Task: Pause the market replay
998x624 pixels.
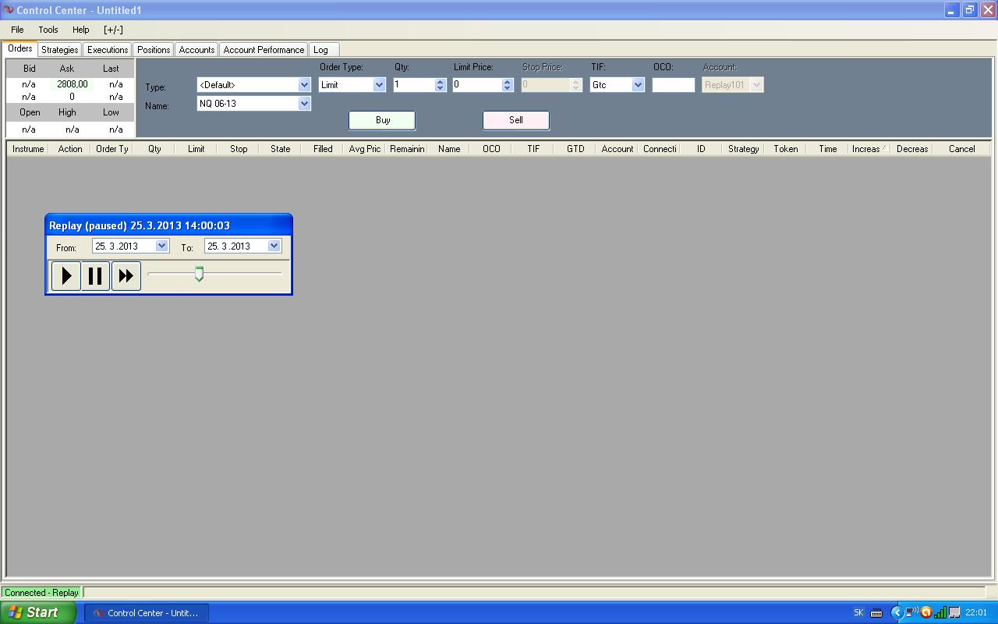Action: click(96, 276)
